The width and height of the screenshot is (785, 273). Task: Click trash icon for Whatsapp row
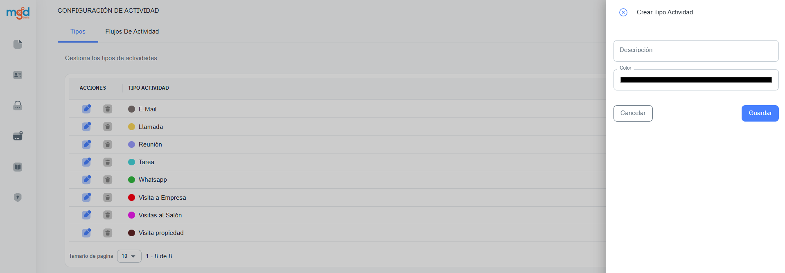pyautogui.click(x=108, y=180)
